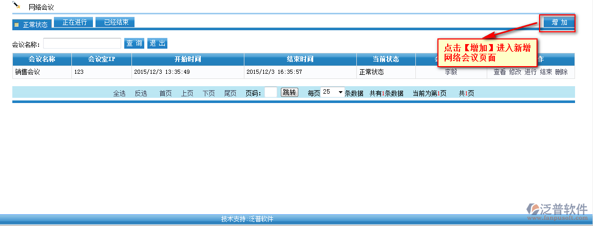Screen dimensions: 593x226
Task: Open the per-page 25 rows dropdown
Action: (333, 92)
